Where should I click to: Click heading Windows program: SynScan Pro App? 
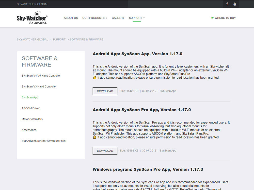148,169
